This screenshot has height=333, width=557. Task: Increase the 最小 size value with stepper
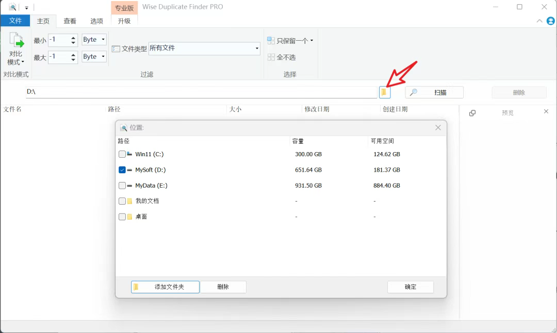coord(73,37)
